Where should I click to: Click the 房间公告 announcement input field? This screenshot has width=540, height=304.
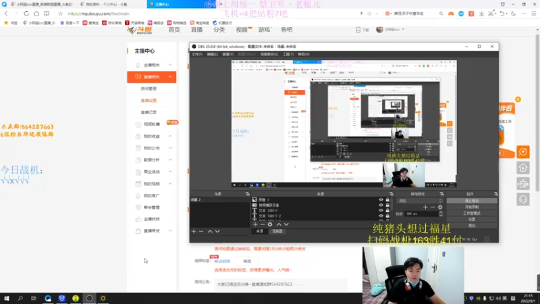tap(280, 284)
